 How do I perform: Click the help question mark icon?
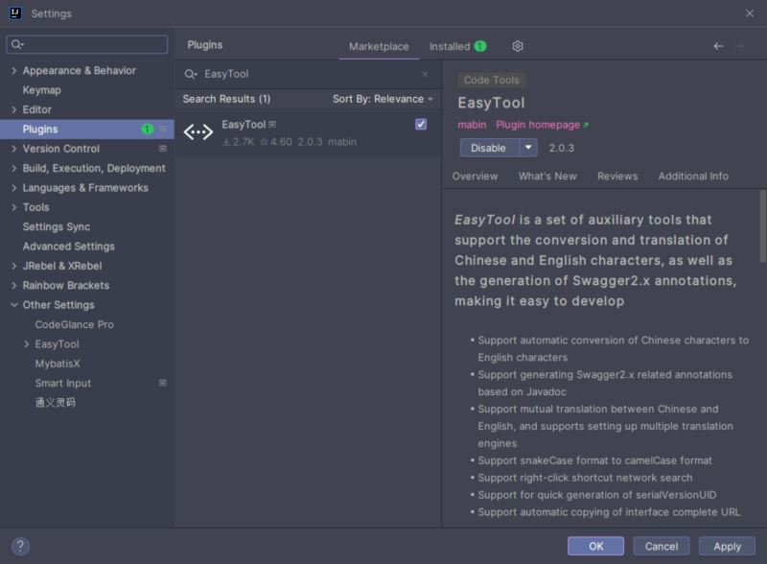[20, 546]
